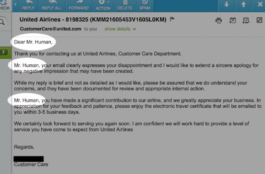
Task: Click the icon left of the pop-out icon
Action: pos(246,20)
